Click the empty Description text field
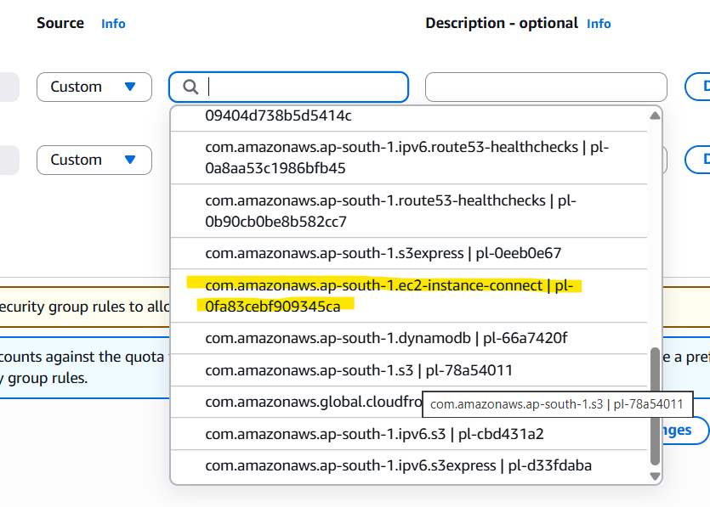Image resolution: width=710 pixels, height=507 pixels. (x=546, y=87)
